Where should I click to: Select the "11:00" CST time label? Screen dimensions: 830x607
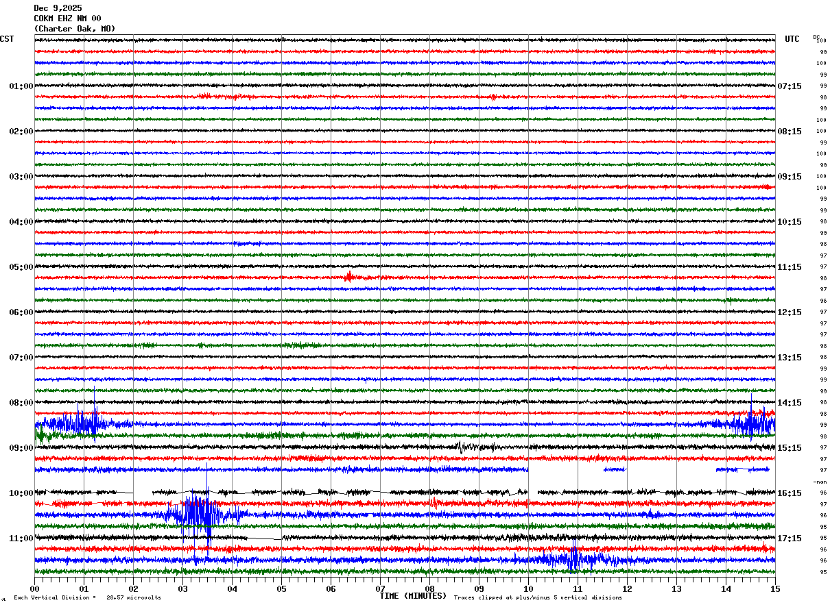point(21,538)
